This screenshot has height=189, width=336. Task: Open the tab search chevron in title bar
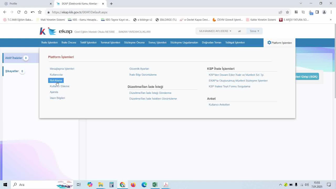coord(301,3)
